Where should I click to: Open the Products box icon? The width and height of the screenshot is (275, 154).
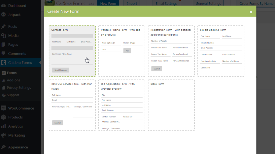click(4, 117)
